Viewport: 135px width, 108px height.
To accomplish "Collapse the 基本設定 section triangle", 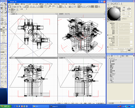I will pyautogui.click(x=108, y=22).
